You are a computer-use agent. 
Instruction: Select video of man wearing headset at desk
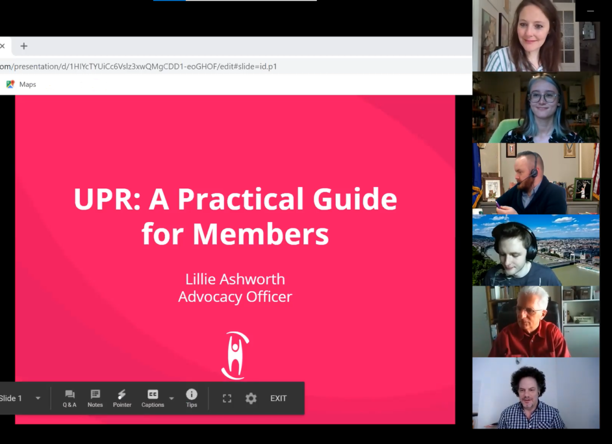click(x=535, y=179)
